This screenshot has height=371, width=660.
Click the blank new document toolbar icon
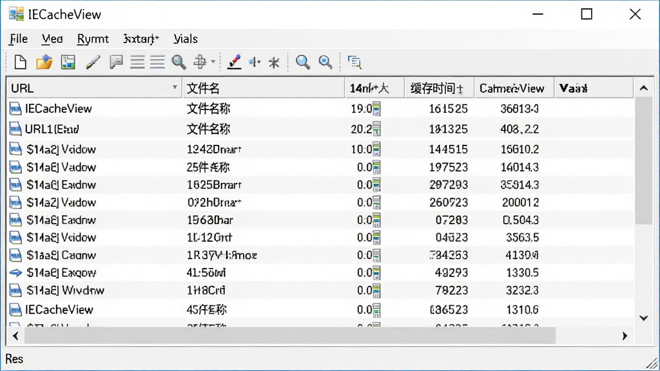click(20, 62)
